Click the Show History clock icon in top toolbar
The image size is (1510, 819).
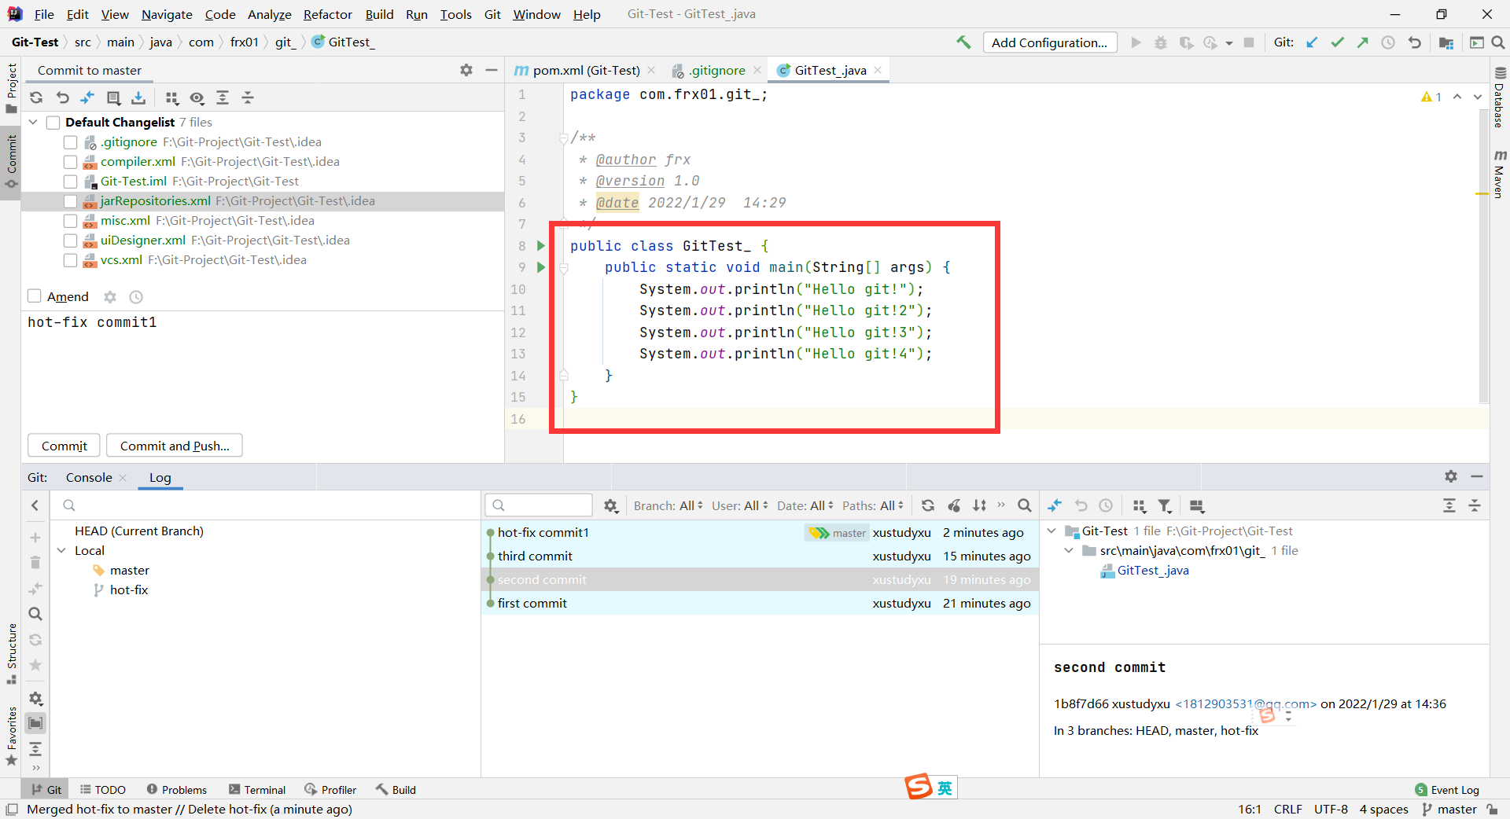click(1388, 42)
